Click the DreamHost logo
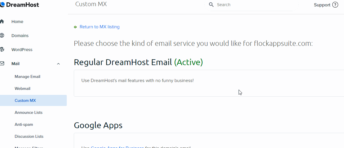The width and height of the screenshot is (344, 148). click(x=19, y=5)
